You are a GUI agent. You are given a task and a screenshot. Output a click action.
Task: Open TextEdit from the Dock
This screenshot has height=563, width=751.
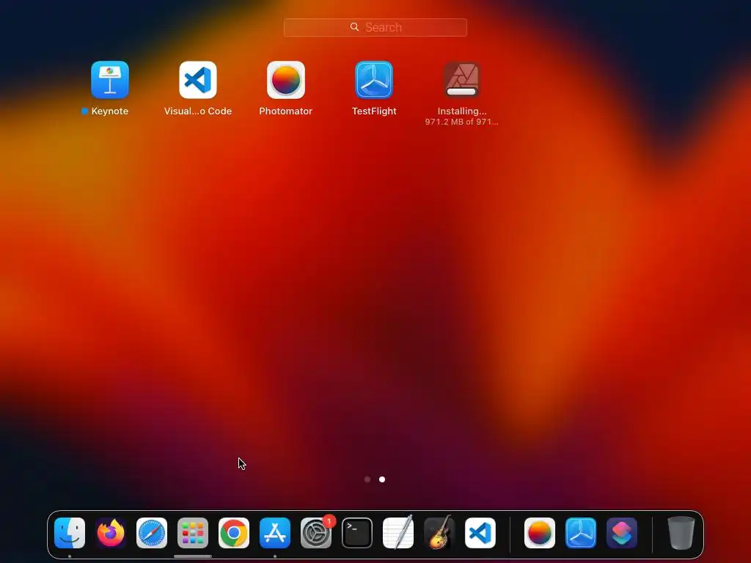pyautogui.click(x=398, y=533)
